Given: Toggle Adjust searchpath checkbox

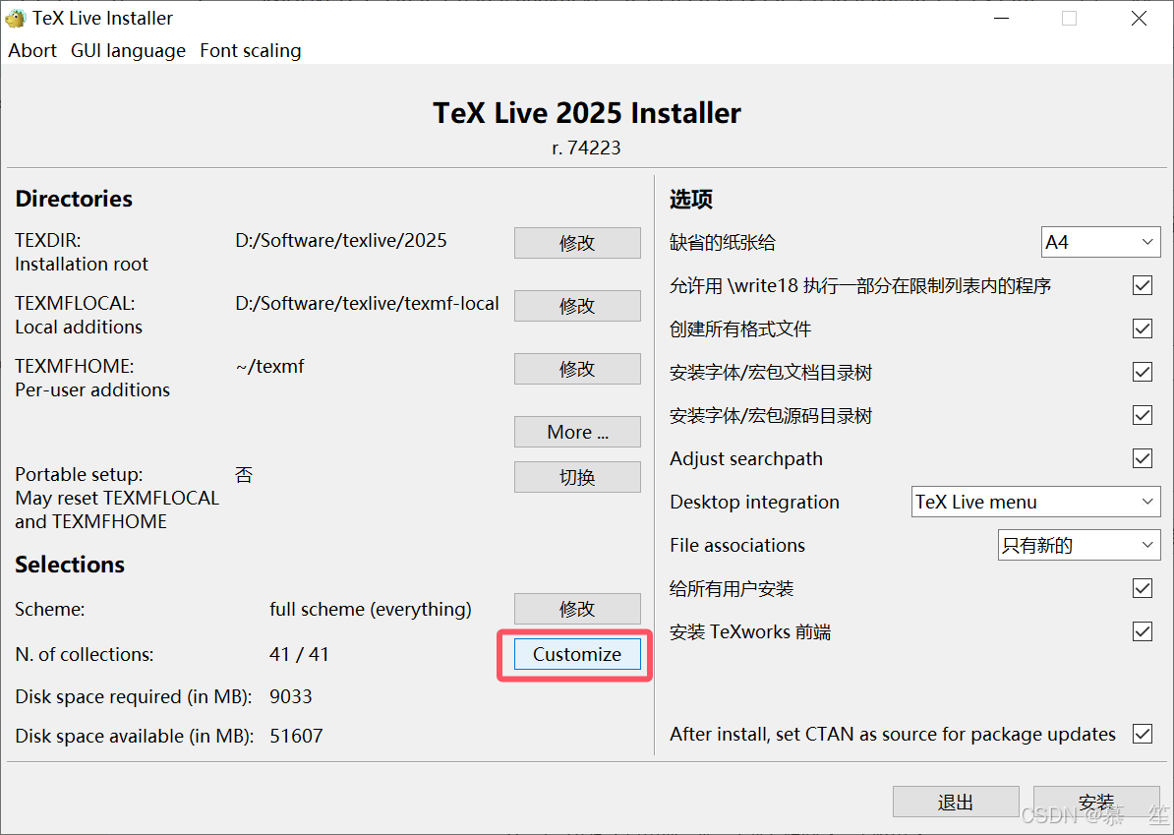Looking at the screenshot, I should [x=1142, y=458].
